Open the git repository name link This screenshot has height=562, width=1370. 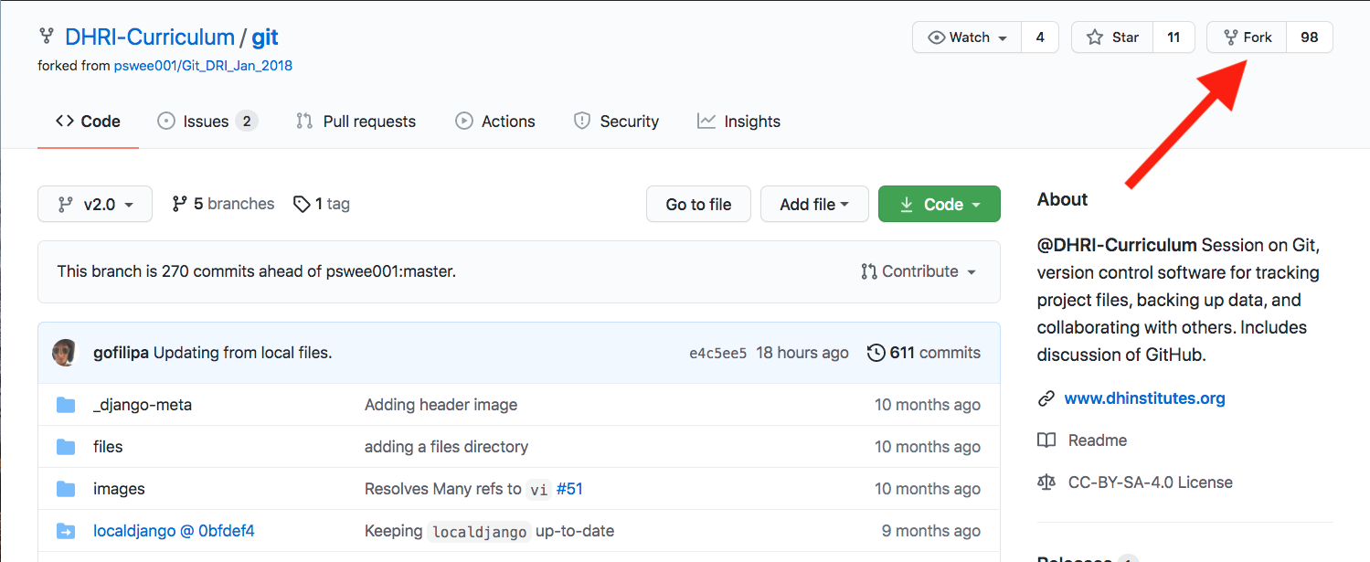265,37
